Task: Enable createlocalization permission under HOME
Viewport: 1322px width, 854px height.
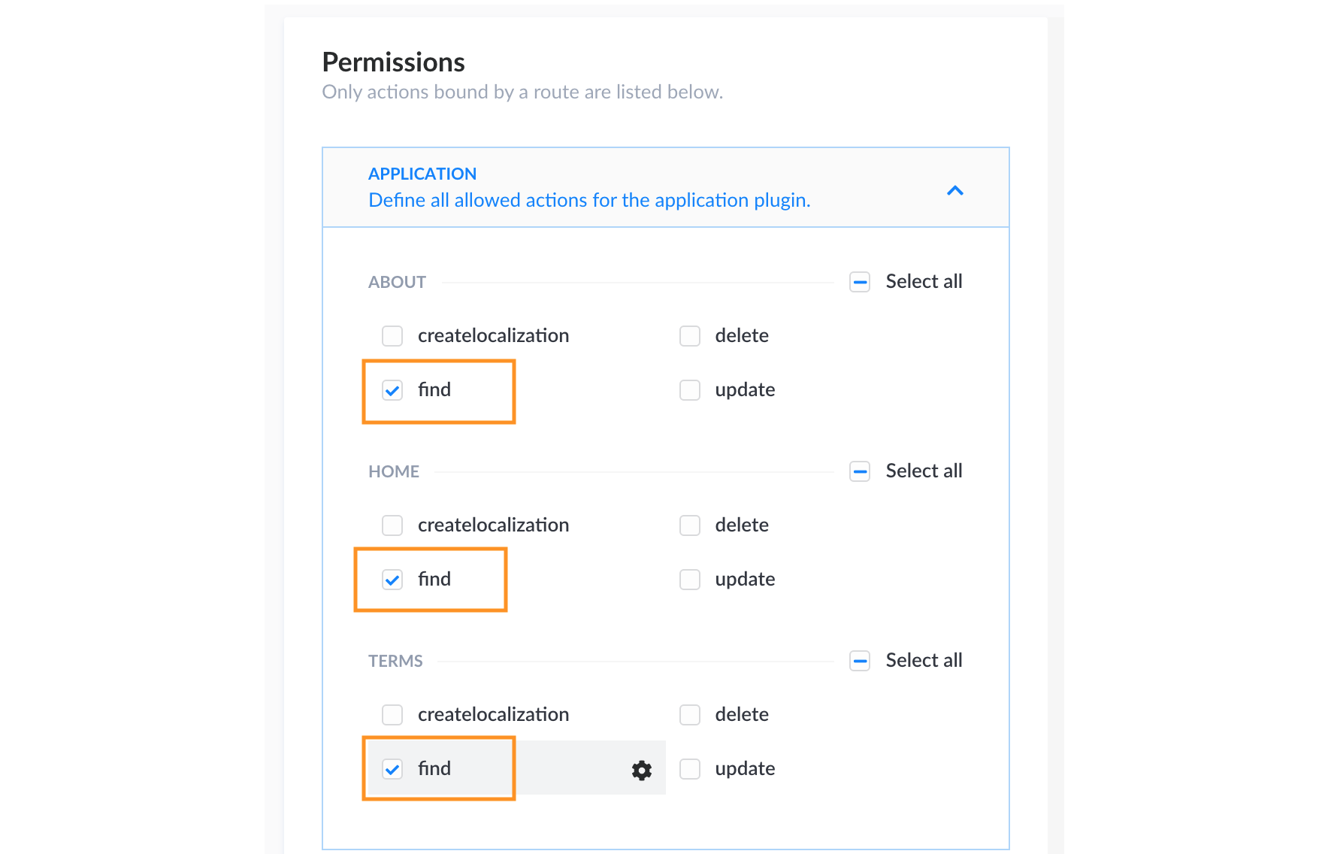Action: click(392, 525)
